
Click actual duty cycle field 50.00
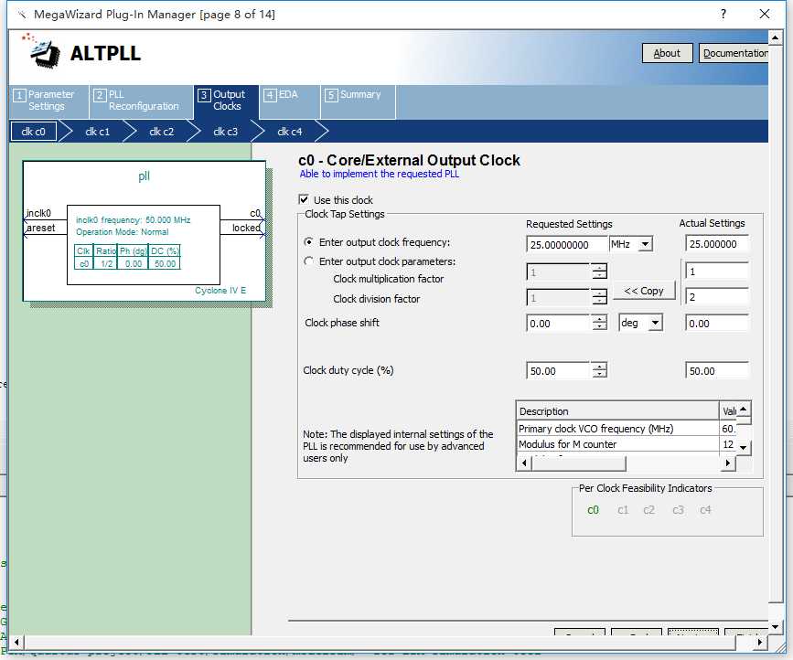(x=717, y=371)
